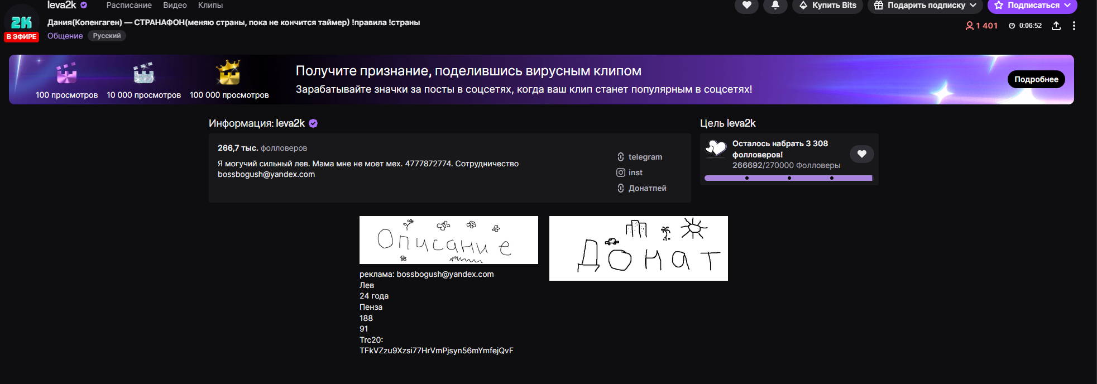Open the Донатней donation link
Viewport: 1097px width, 384px height.
641,188
